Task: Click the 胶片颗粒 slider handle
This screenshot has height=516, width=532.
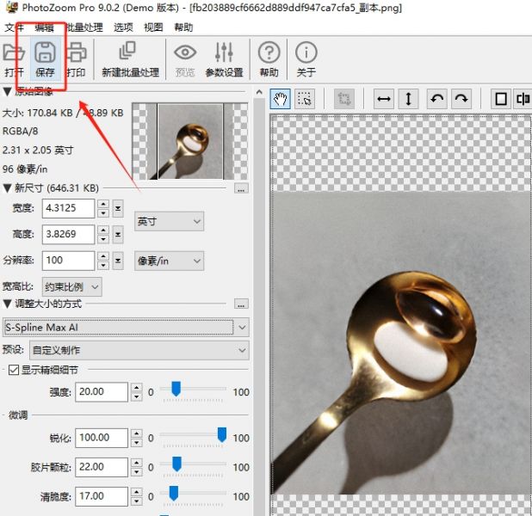Action: coord(176,464)
